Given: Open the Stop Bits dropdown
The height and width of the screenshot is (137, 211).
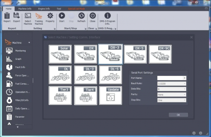Looking at the screenshot, I should pos(185,100).
